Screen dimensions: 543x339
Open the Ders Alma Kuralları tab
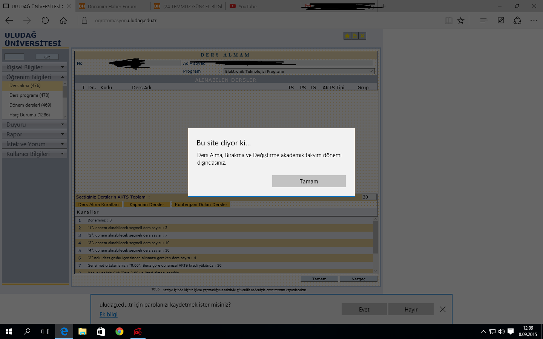point(98,205)
